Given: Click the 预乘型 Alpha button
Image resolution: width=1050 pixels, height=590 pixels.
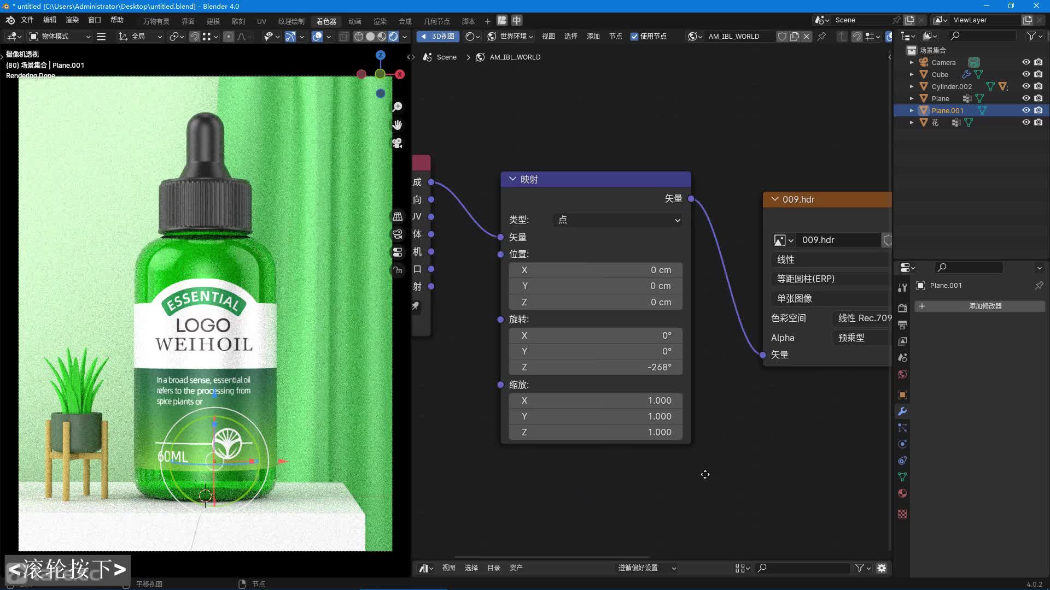Looking at the screenshot, I should [x=862, y=338].
